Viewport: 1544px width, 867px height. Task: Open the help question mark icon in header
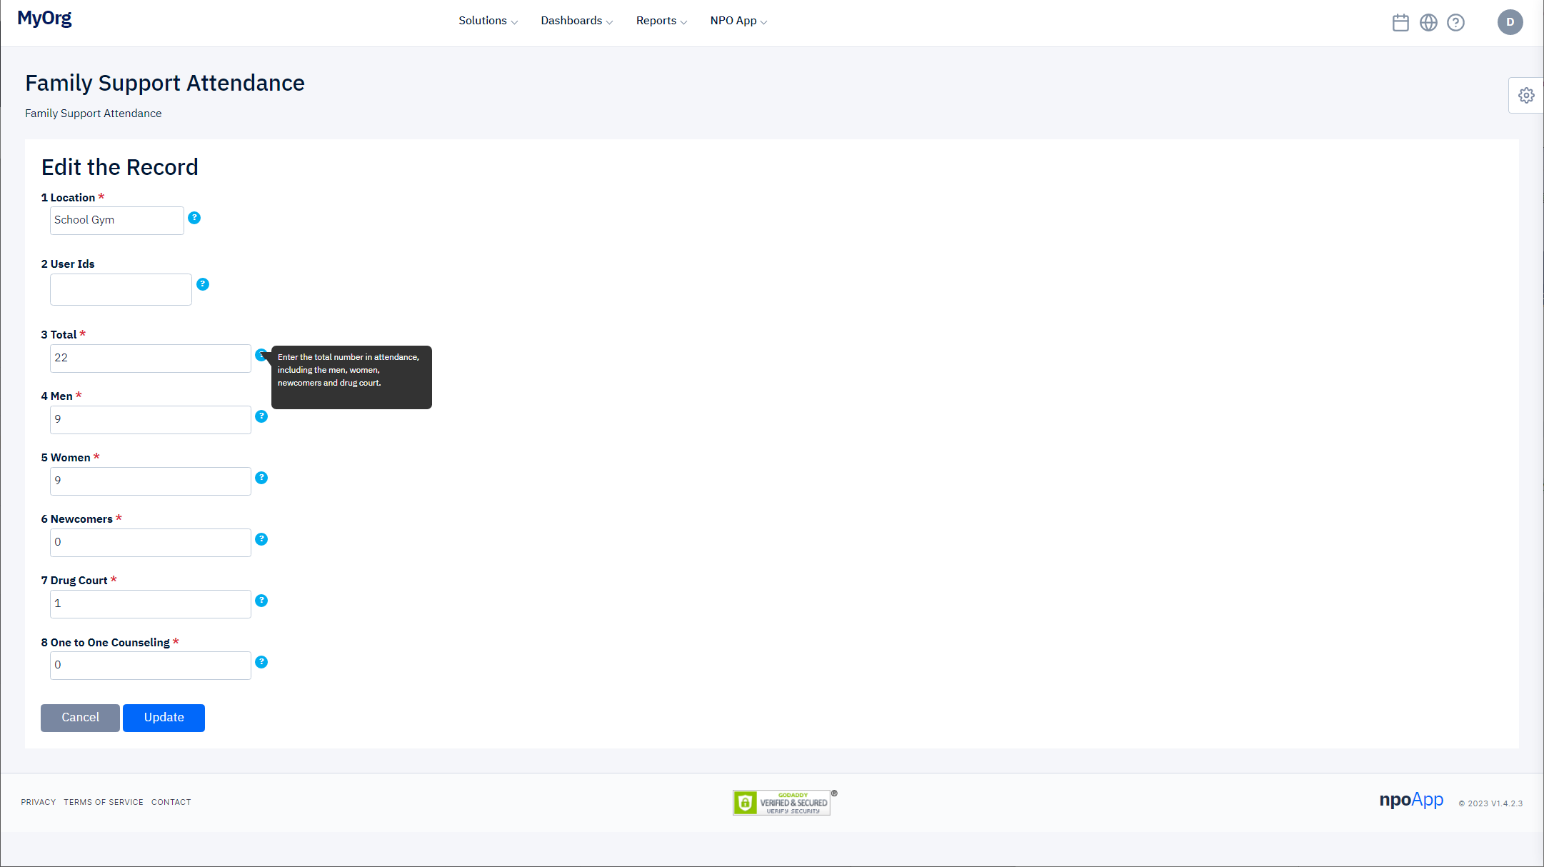point(1455,23)
